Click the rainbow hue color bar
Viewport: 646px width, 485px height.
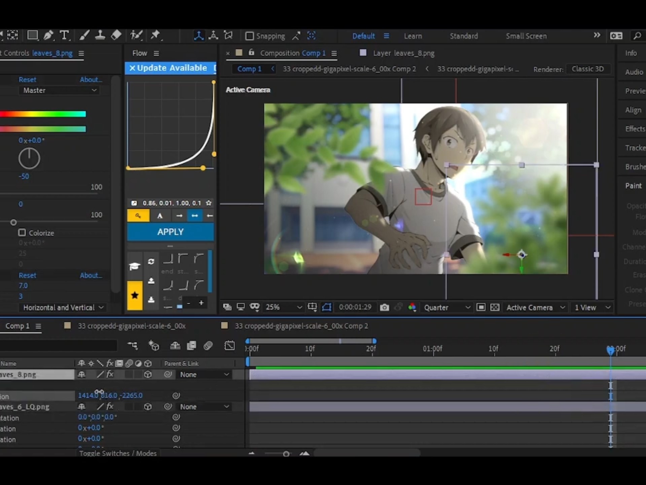tap(43, 114)
